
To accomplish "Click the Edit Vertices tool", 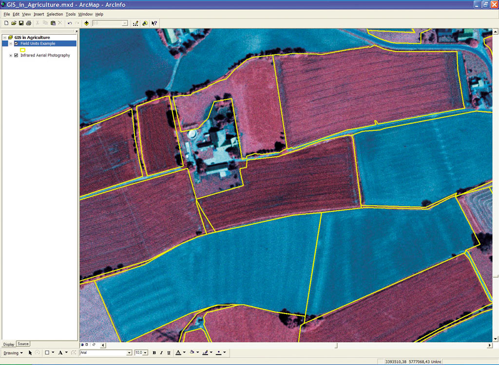I will (x=74, y=353).
